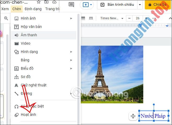The width and height of the screenshot is (172, 125).
Task: Choose Đường line entry
Action: 44,93
